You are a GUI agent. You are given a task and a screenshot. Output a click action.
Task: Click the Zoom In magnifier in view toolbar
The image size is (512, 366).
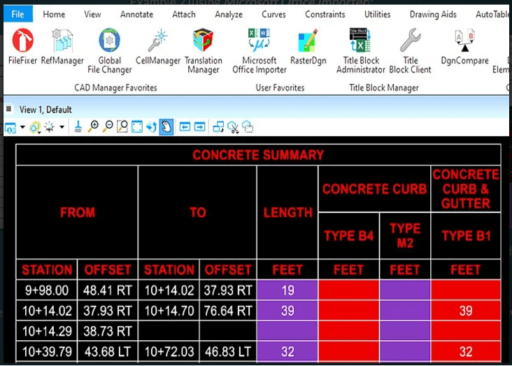pos(94,126)
